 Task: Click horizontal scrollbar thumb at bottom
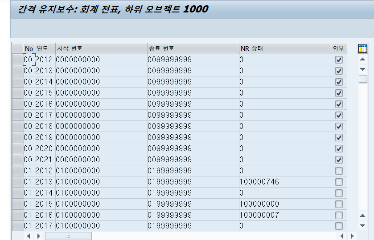(68, 236)
